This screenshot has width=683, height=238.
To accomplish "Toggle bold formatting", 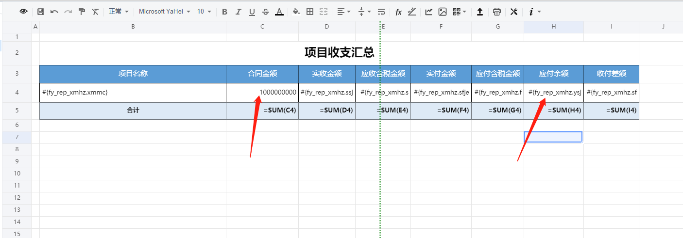I will tap(224, 12).
